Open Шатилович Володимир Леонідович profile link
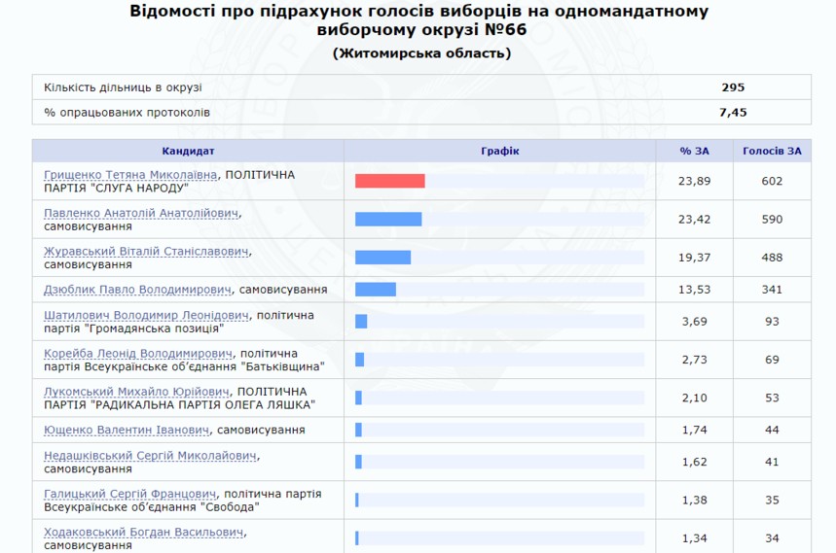The width and height of the screenshot is (836, 553). tap(146, 316)
